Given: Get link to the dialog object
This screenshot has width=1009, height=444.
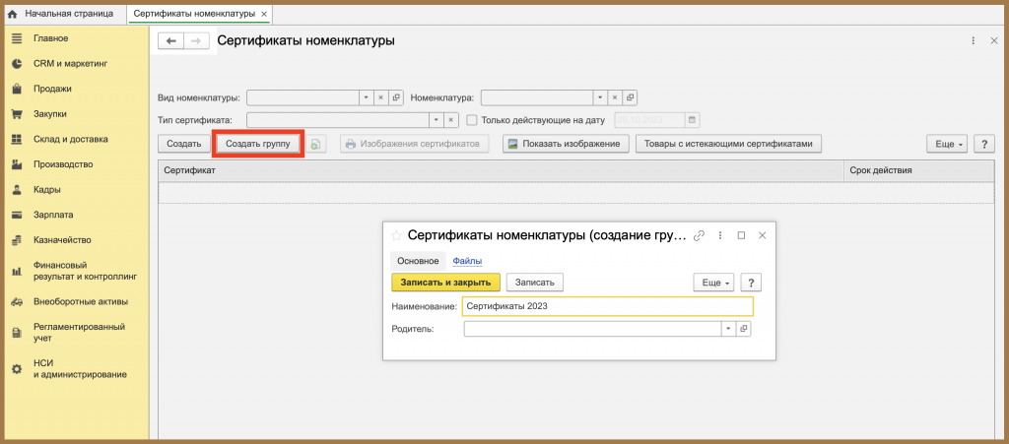Looking at the screenshot, I should point(700,235).
